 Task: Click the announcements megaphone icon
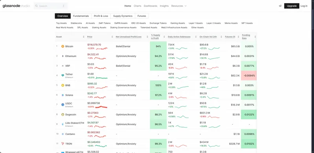(x=280, y=6)
